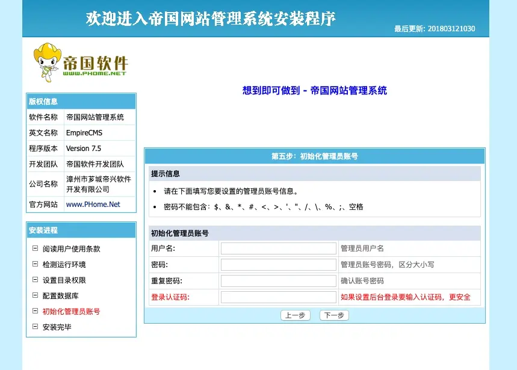Focus the 密码 input field
Screen dimensions: 517x370
278,265
